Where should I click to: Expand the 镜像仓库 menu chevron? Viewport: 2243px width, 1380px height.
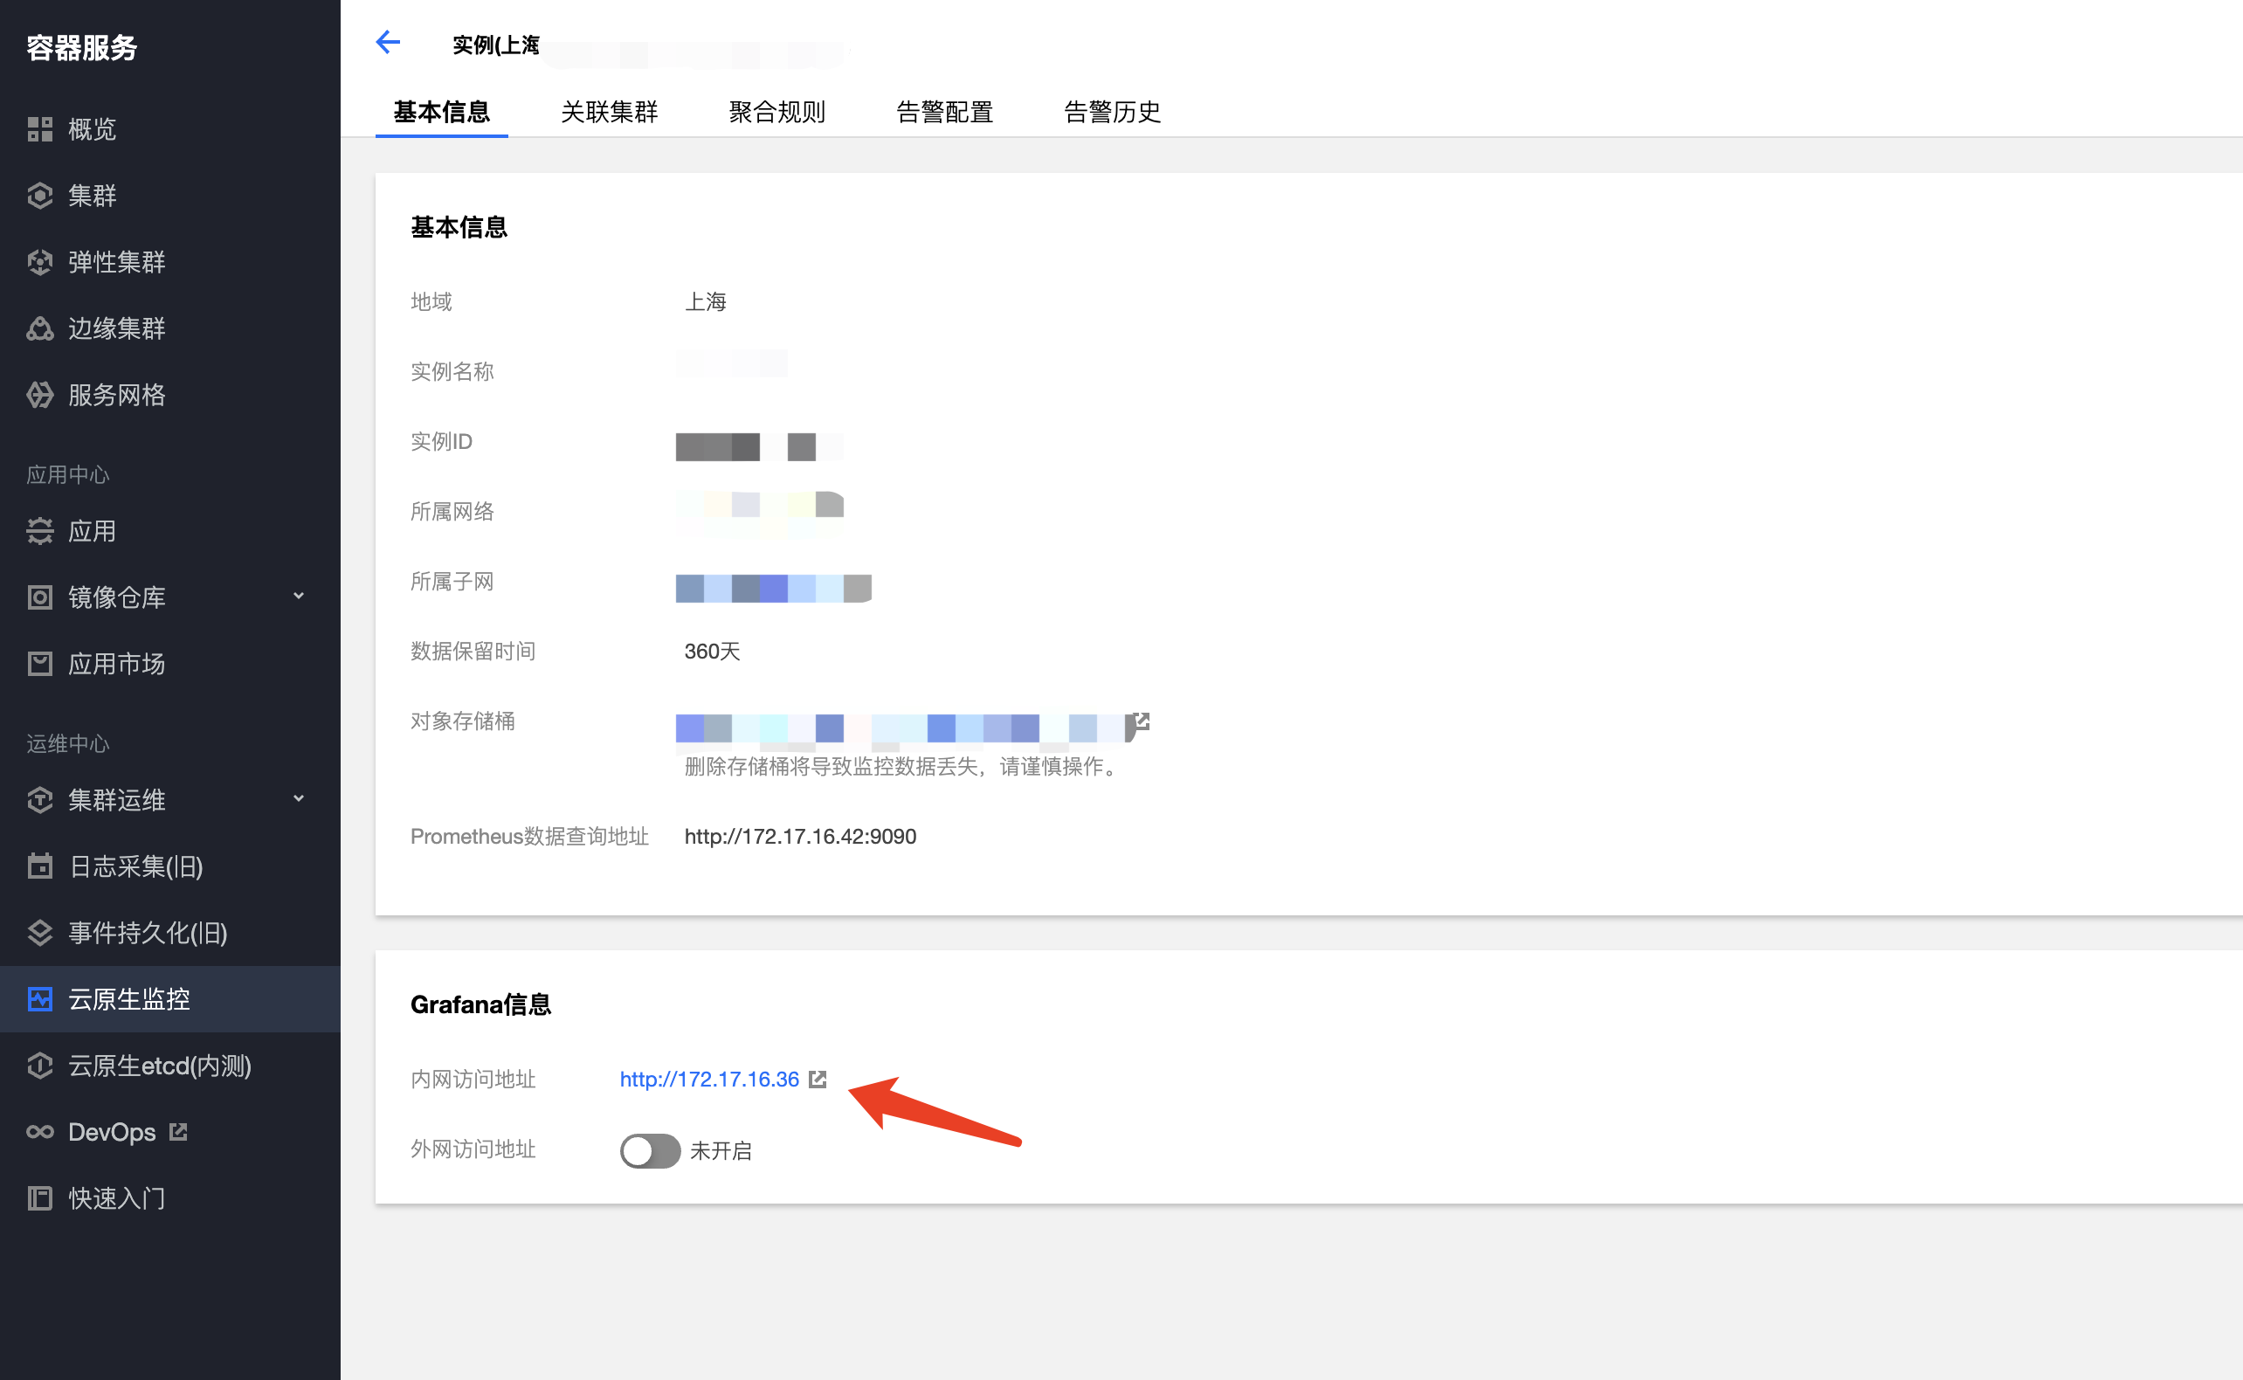coord(299,596)
